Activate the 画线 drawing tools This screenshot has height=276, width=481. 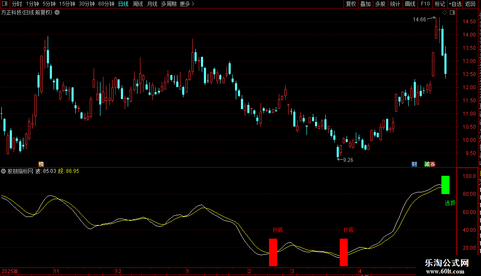tap(410, 4)
